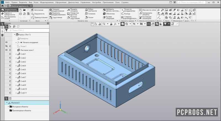Collapse the Корпус (Тел-1) node
Image resolution: width=221 pixels, height=121 pixels.
[x=15, y=35]
